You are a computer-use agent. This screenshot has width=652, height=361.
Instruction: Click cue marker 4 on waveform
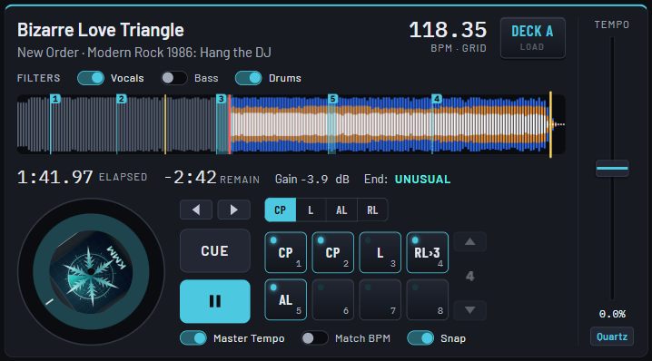coord(437,99)
